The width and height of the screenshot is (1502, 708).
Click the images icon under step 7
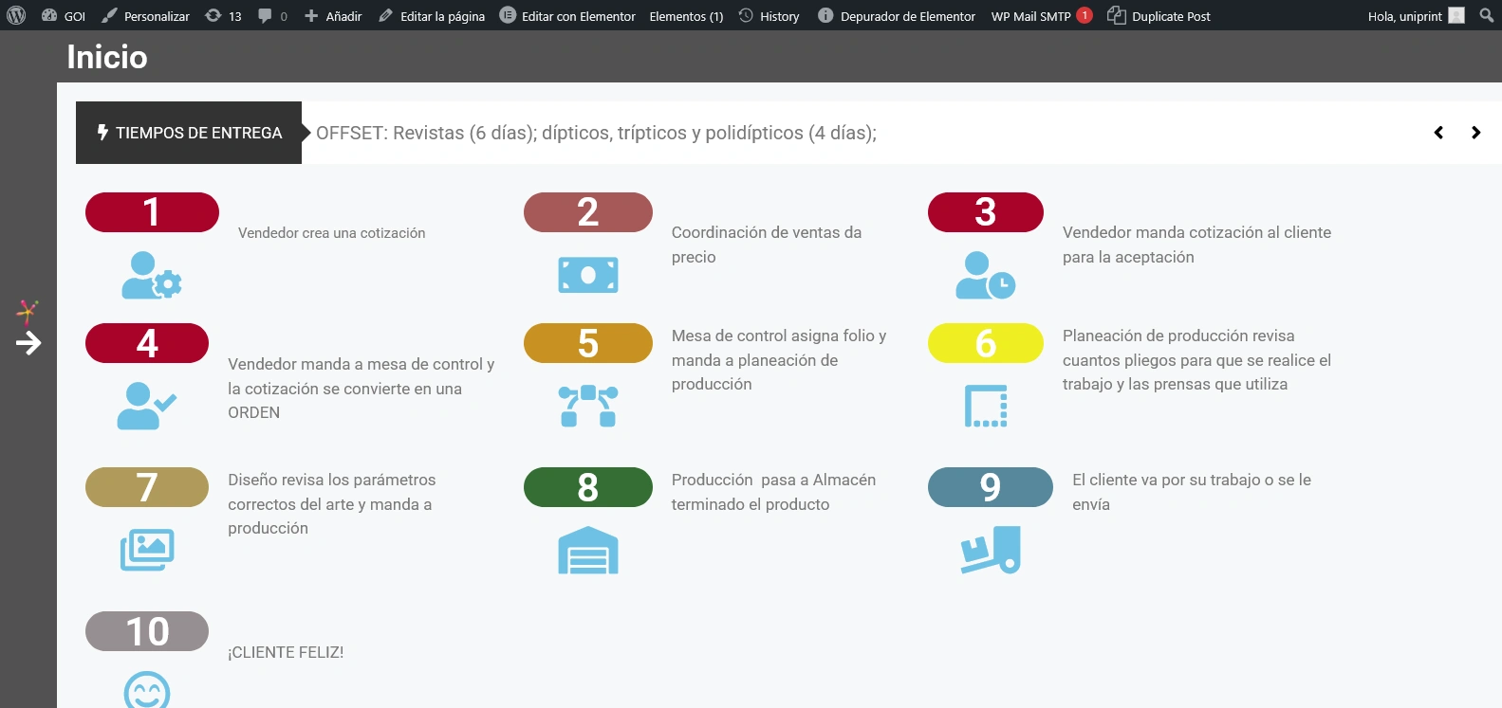tap(147, 550)
